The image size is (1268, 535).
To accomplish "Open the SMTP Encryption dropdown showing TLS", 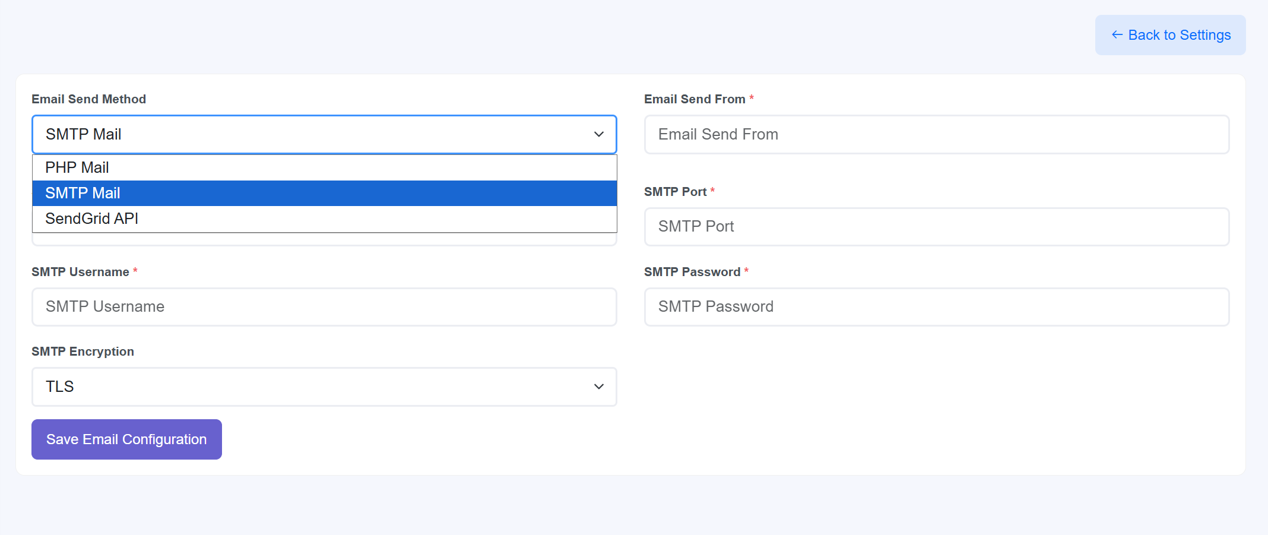I will click(x=324, y=387).
